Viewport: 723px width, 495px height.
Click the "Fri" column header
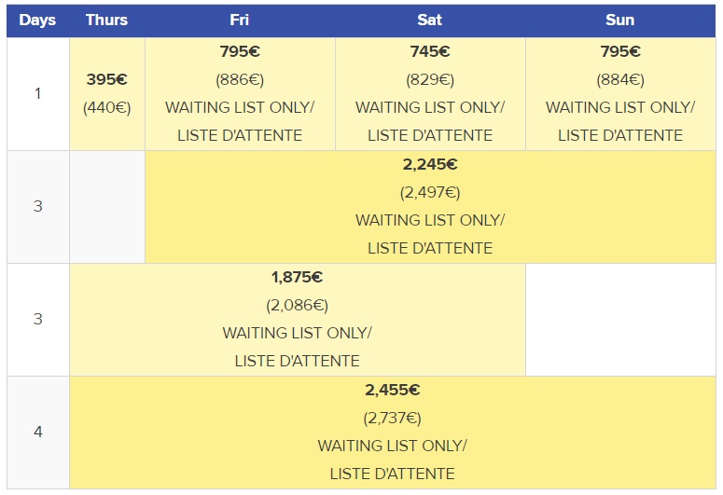(240, 20)
